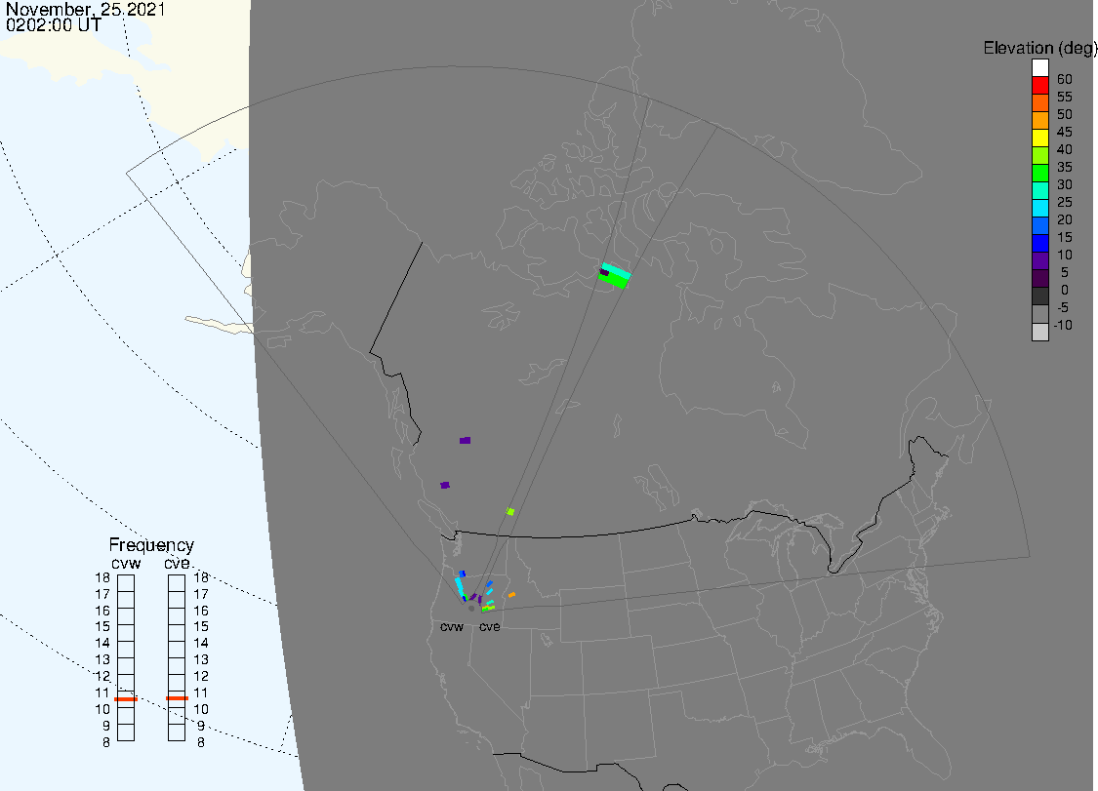Screen dimensions: 1098x791
Task: Click the 'cve' radar site label on map
Action: pos(490,626)
